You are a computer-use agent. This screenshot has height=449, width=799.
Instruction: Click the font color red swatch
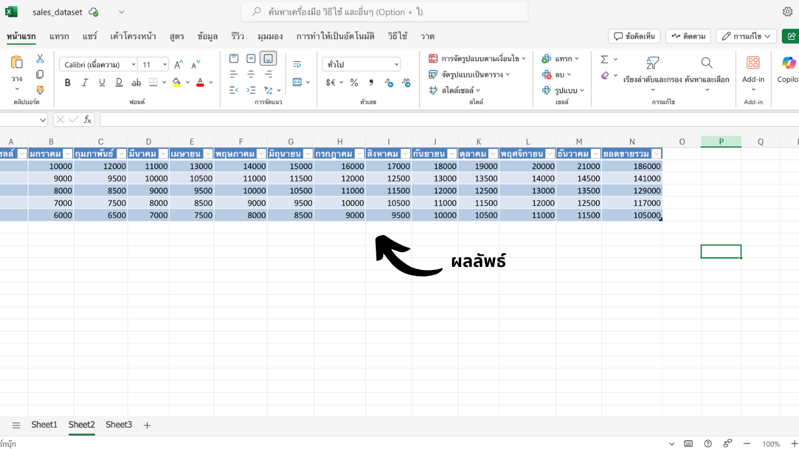(200, 82)
